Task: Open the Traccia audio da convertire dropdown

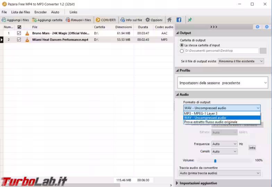Action: coord(220,173)
